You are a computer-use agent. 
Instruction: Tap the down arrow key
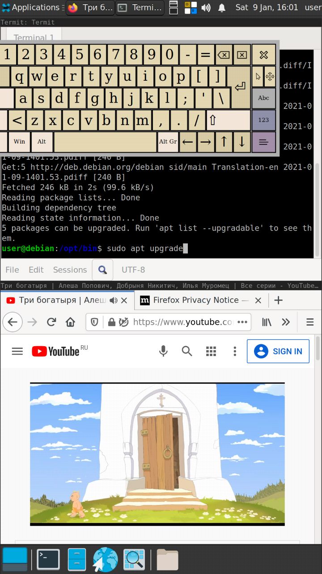tap(241, 142)
